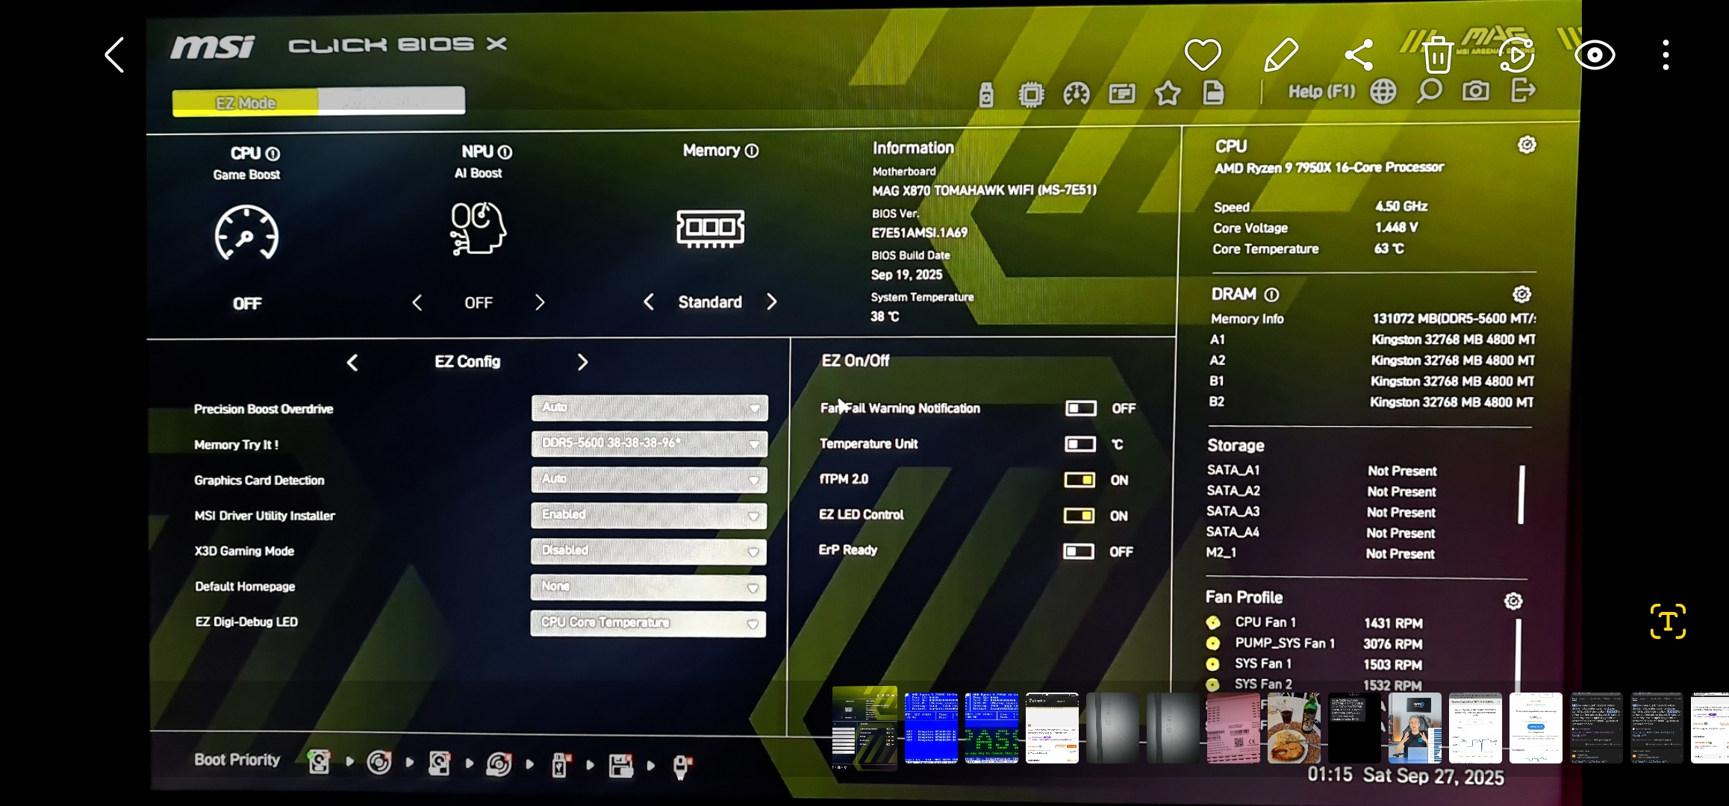The width and height of the screenshot is (1729, 806).
Task: Click the Fan Profile panel scrollbar
Action: [x=1518, y=654]
